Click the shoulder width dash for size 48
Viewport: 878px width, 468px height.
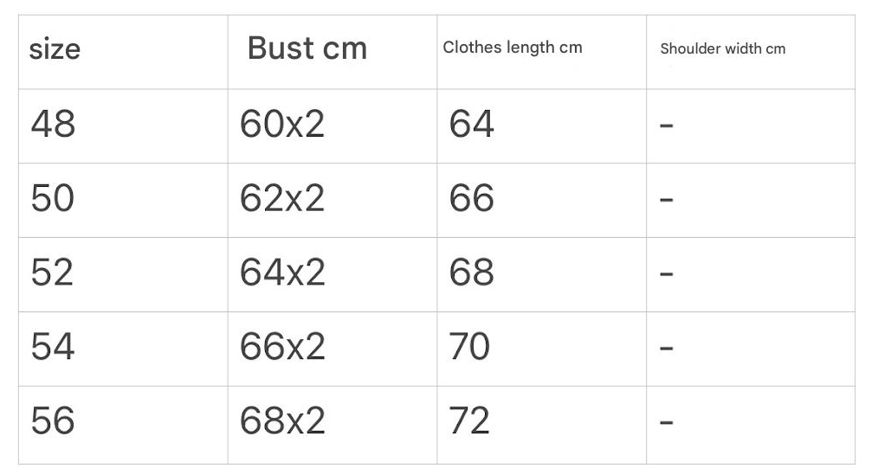667,126
